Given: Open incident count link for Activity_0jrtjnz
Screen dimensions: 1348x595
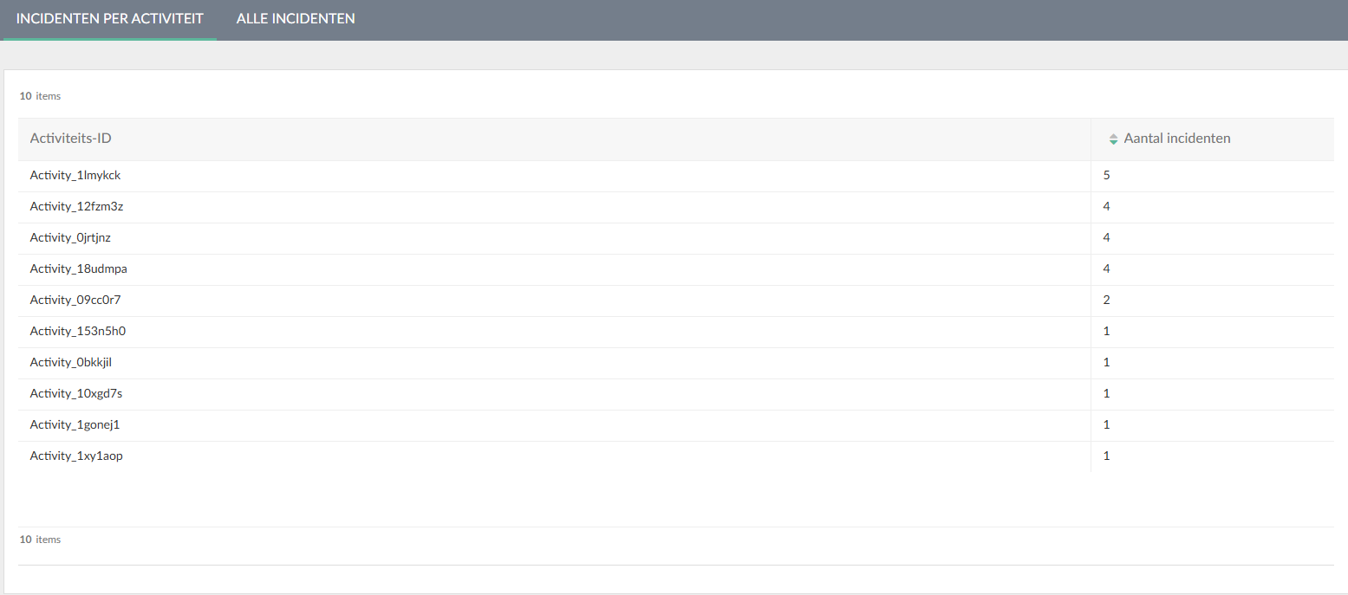Looking at the screenshot, I should coord(1107,238).
